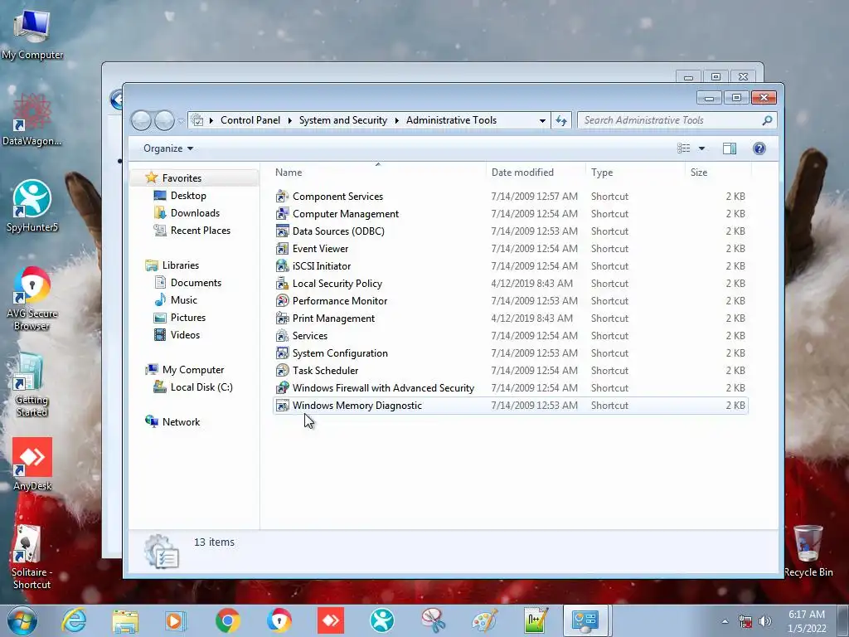Click the iSCSI Initiator icon
This screenshot has width=849, height=637.
coord(282,265)
